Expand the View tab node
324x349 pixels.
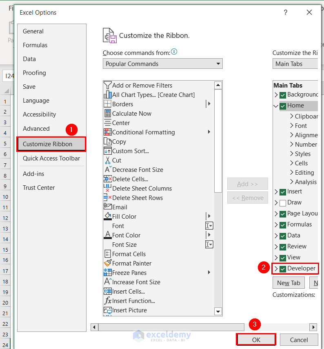(x=276, y=258)
